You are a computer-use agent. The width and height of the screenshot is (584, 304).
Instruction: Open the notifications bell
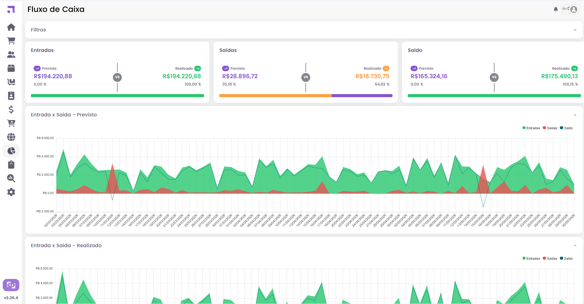tap(556, 9)
